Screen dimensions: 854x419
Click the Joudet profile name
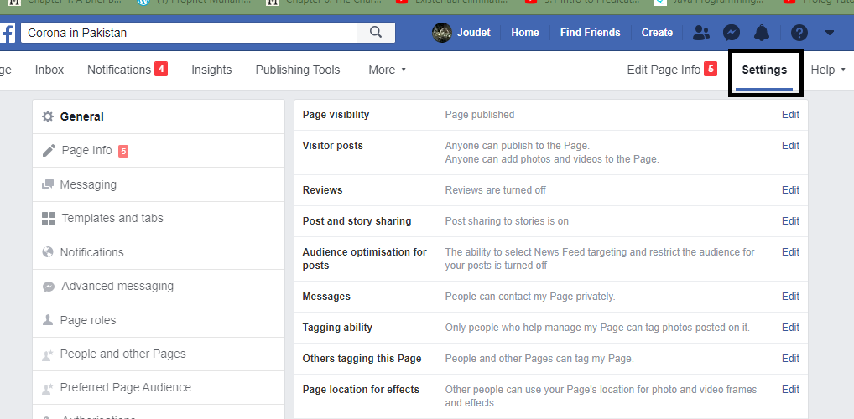coord(474,33)
